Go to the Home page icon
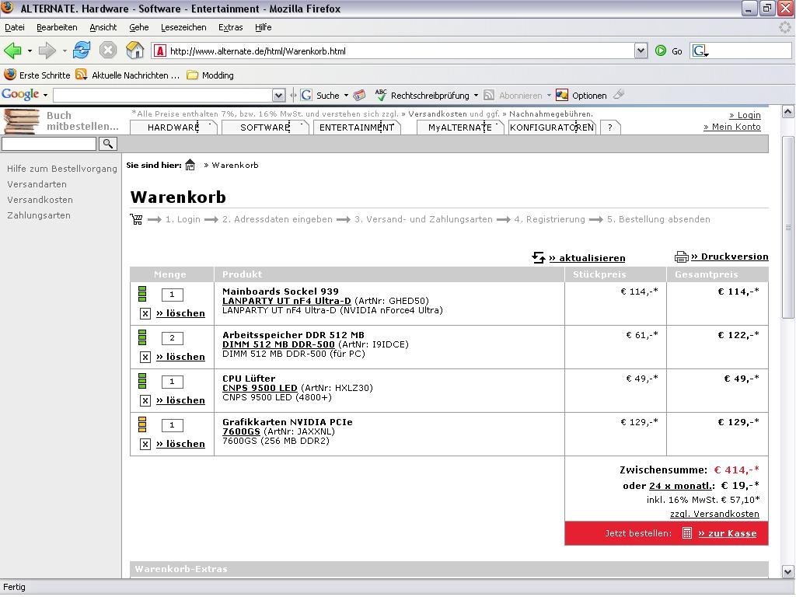The width and height of the screenshot is (796, 597). [135, 51]
